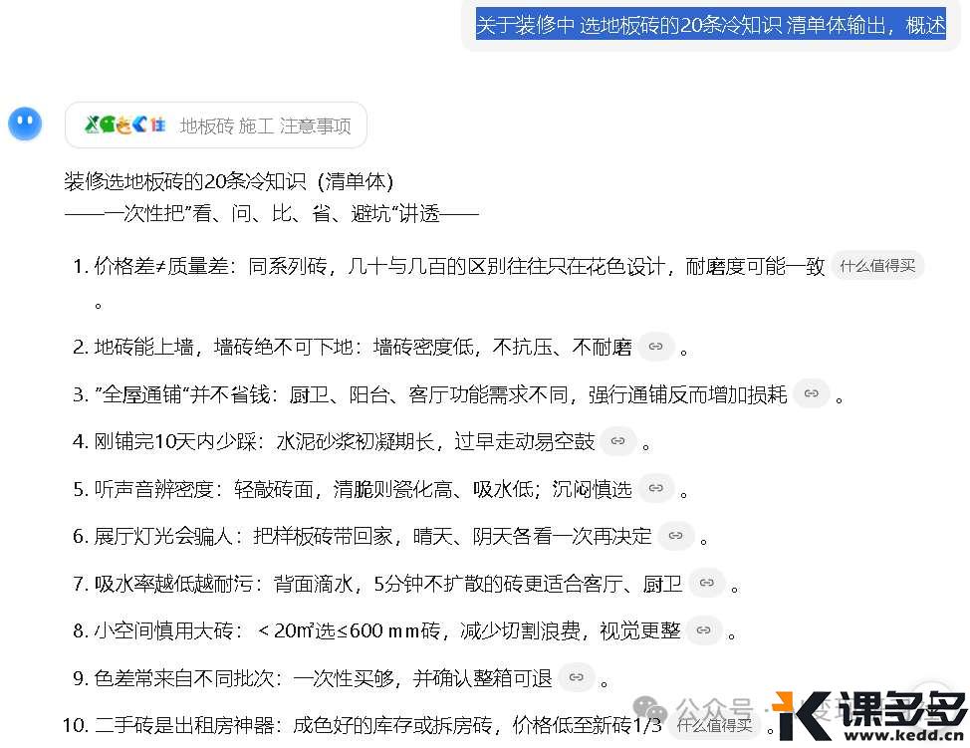Click the highlighted user prompt message

(710, 25)
